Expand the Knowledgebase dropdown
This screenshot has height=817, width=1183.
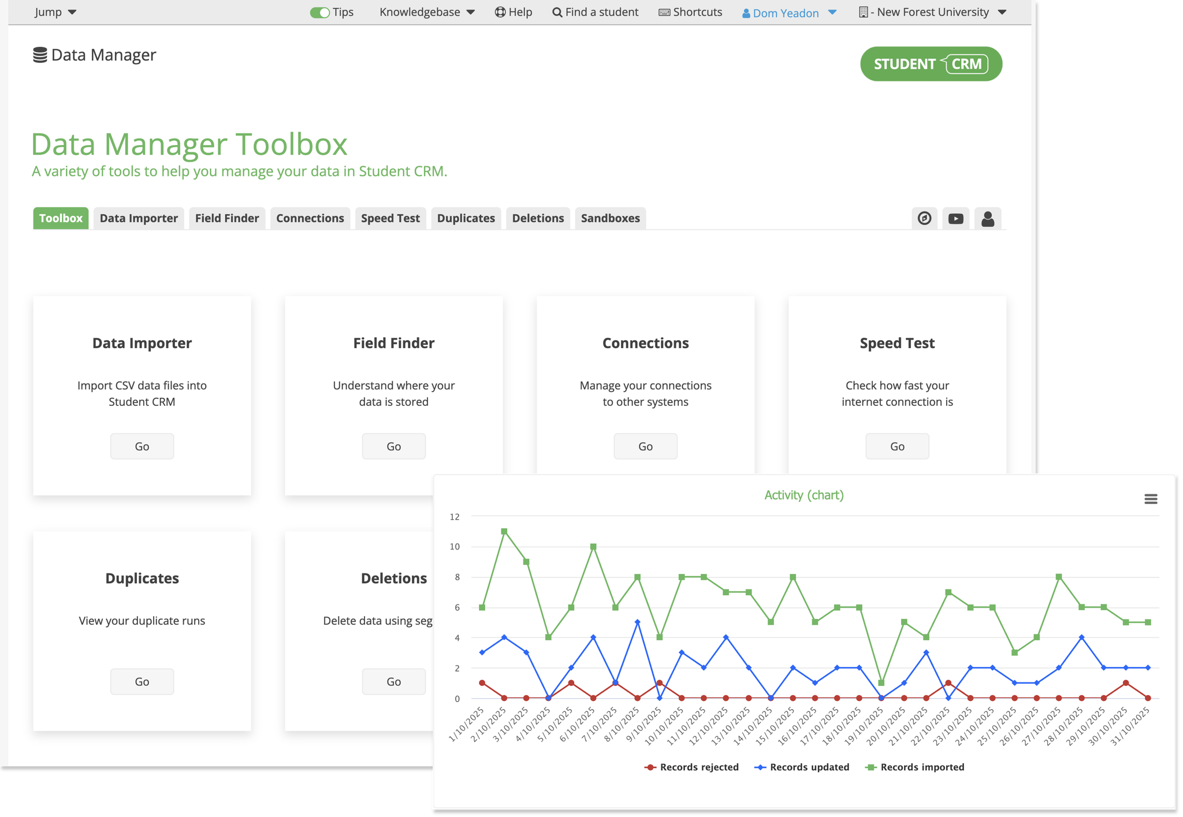click(x=427, y=12)
